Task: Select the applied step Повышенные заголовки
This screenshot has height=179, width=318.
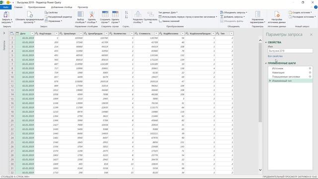Action: (286, 77)
